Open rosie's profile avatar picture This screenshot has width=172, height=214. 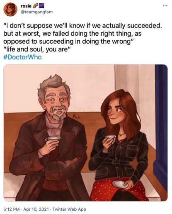[10, 9]
